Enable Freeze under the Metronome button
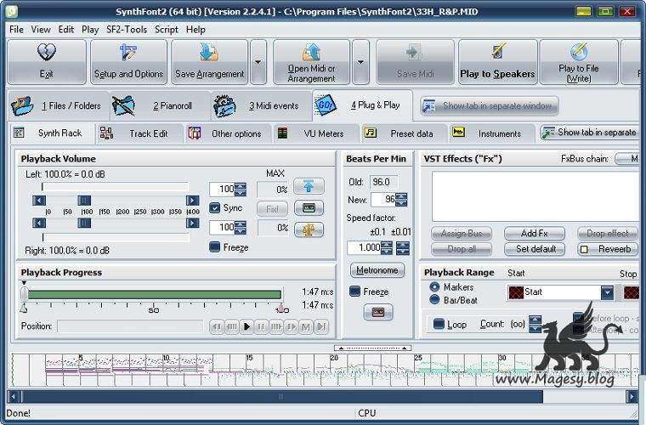The height and width of the screenshot is (425, 646). click(354, 292)
